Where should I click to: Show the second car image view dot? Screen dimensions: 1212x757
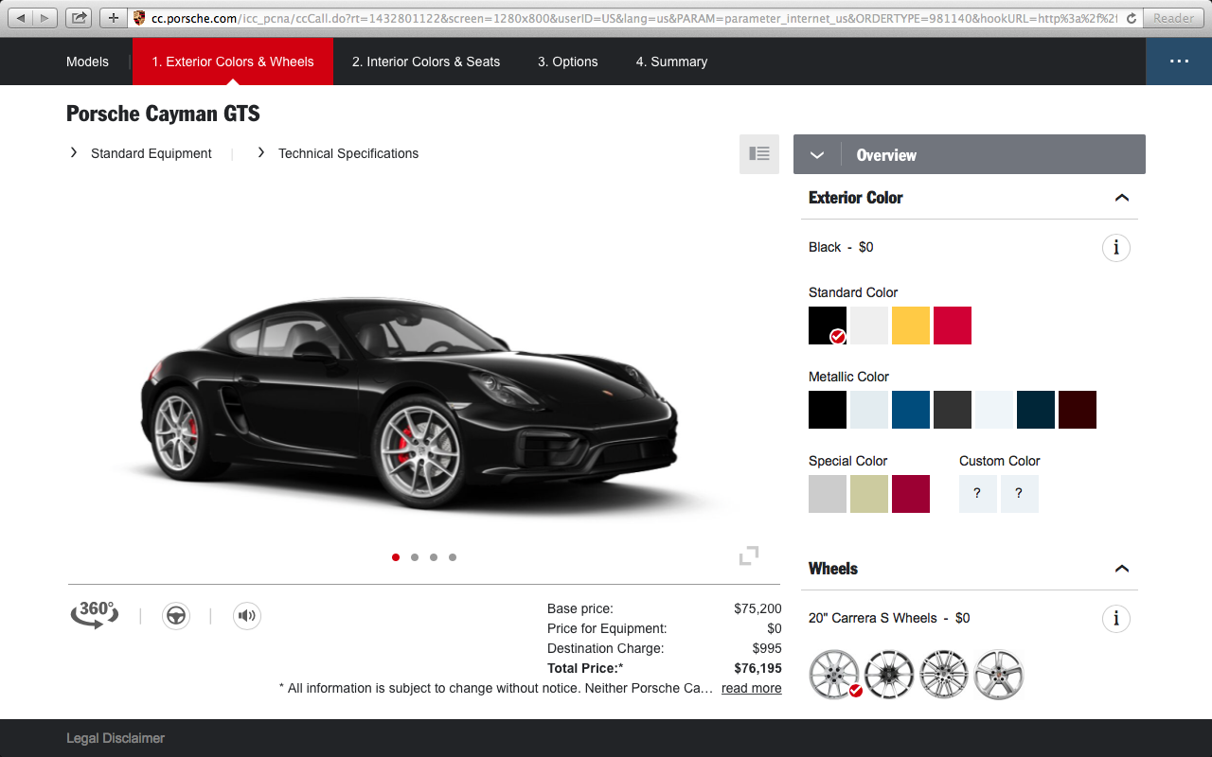pos(415,557)
